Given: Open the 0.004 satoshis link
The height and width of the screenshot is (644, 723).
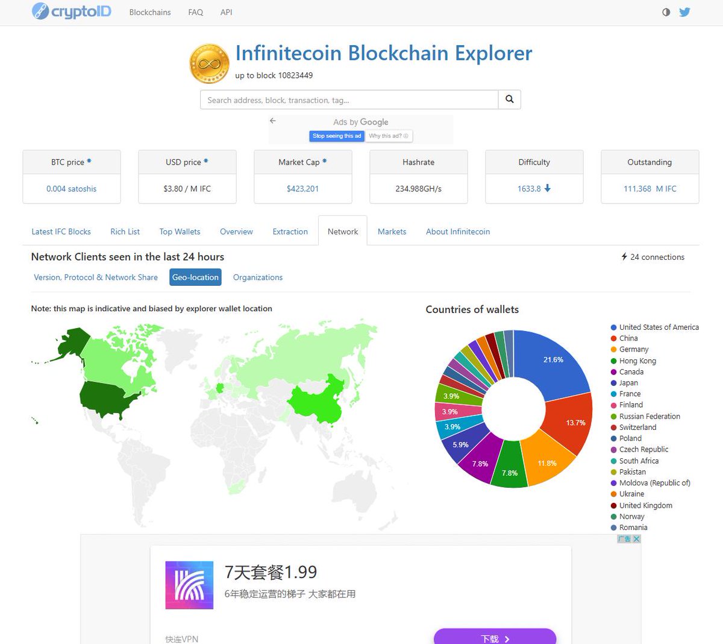Looking at the screenshot, I should point(71,189).
